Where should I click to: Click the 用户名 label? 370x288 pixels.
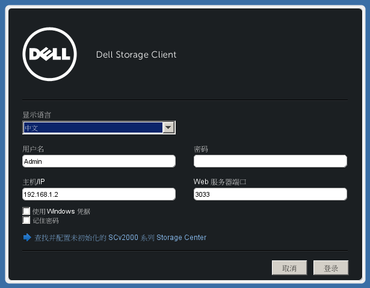33,149
